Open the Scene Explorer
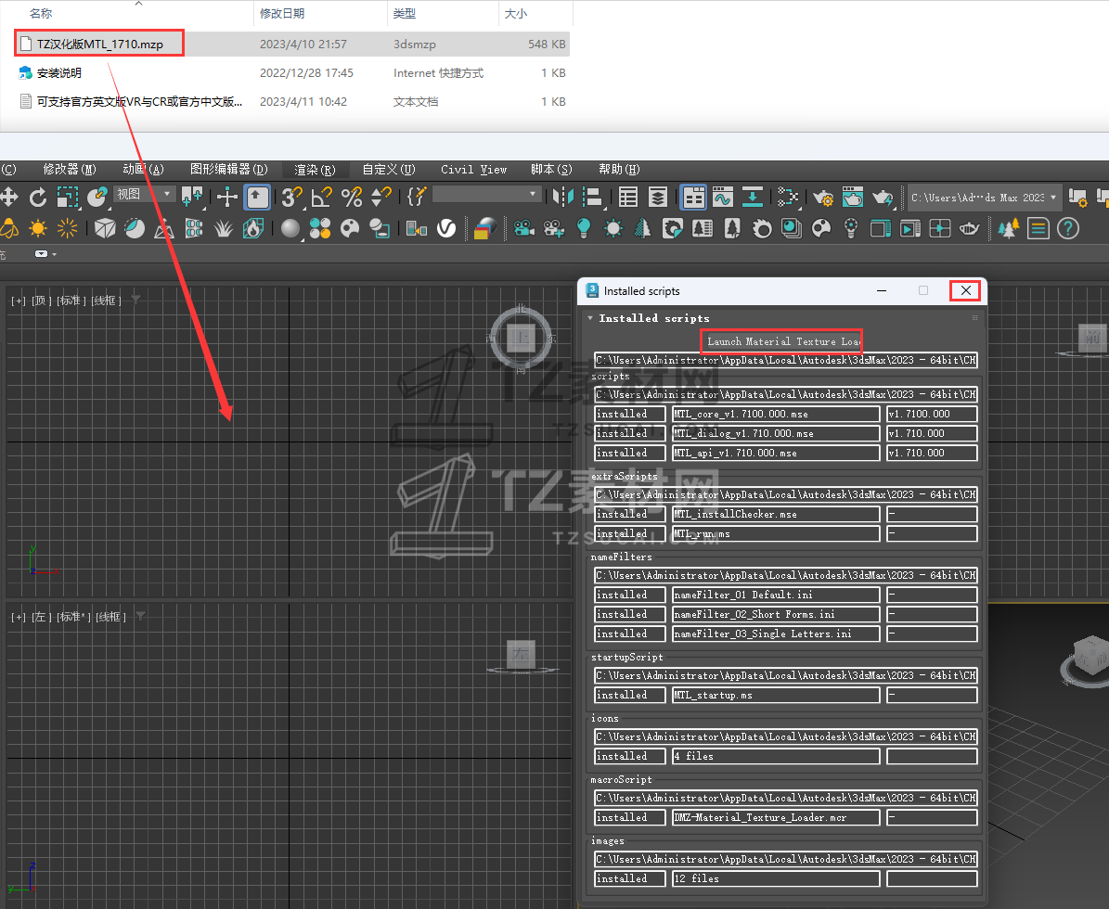The height and width of the screenshot is (909, 1109). [x=628, y=197]
